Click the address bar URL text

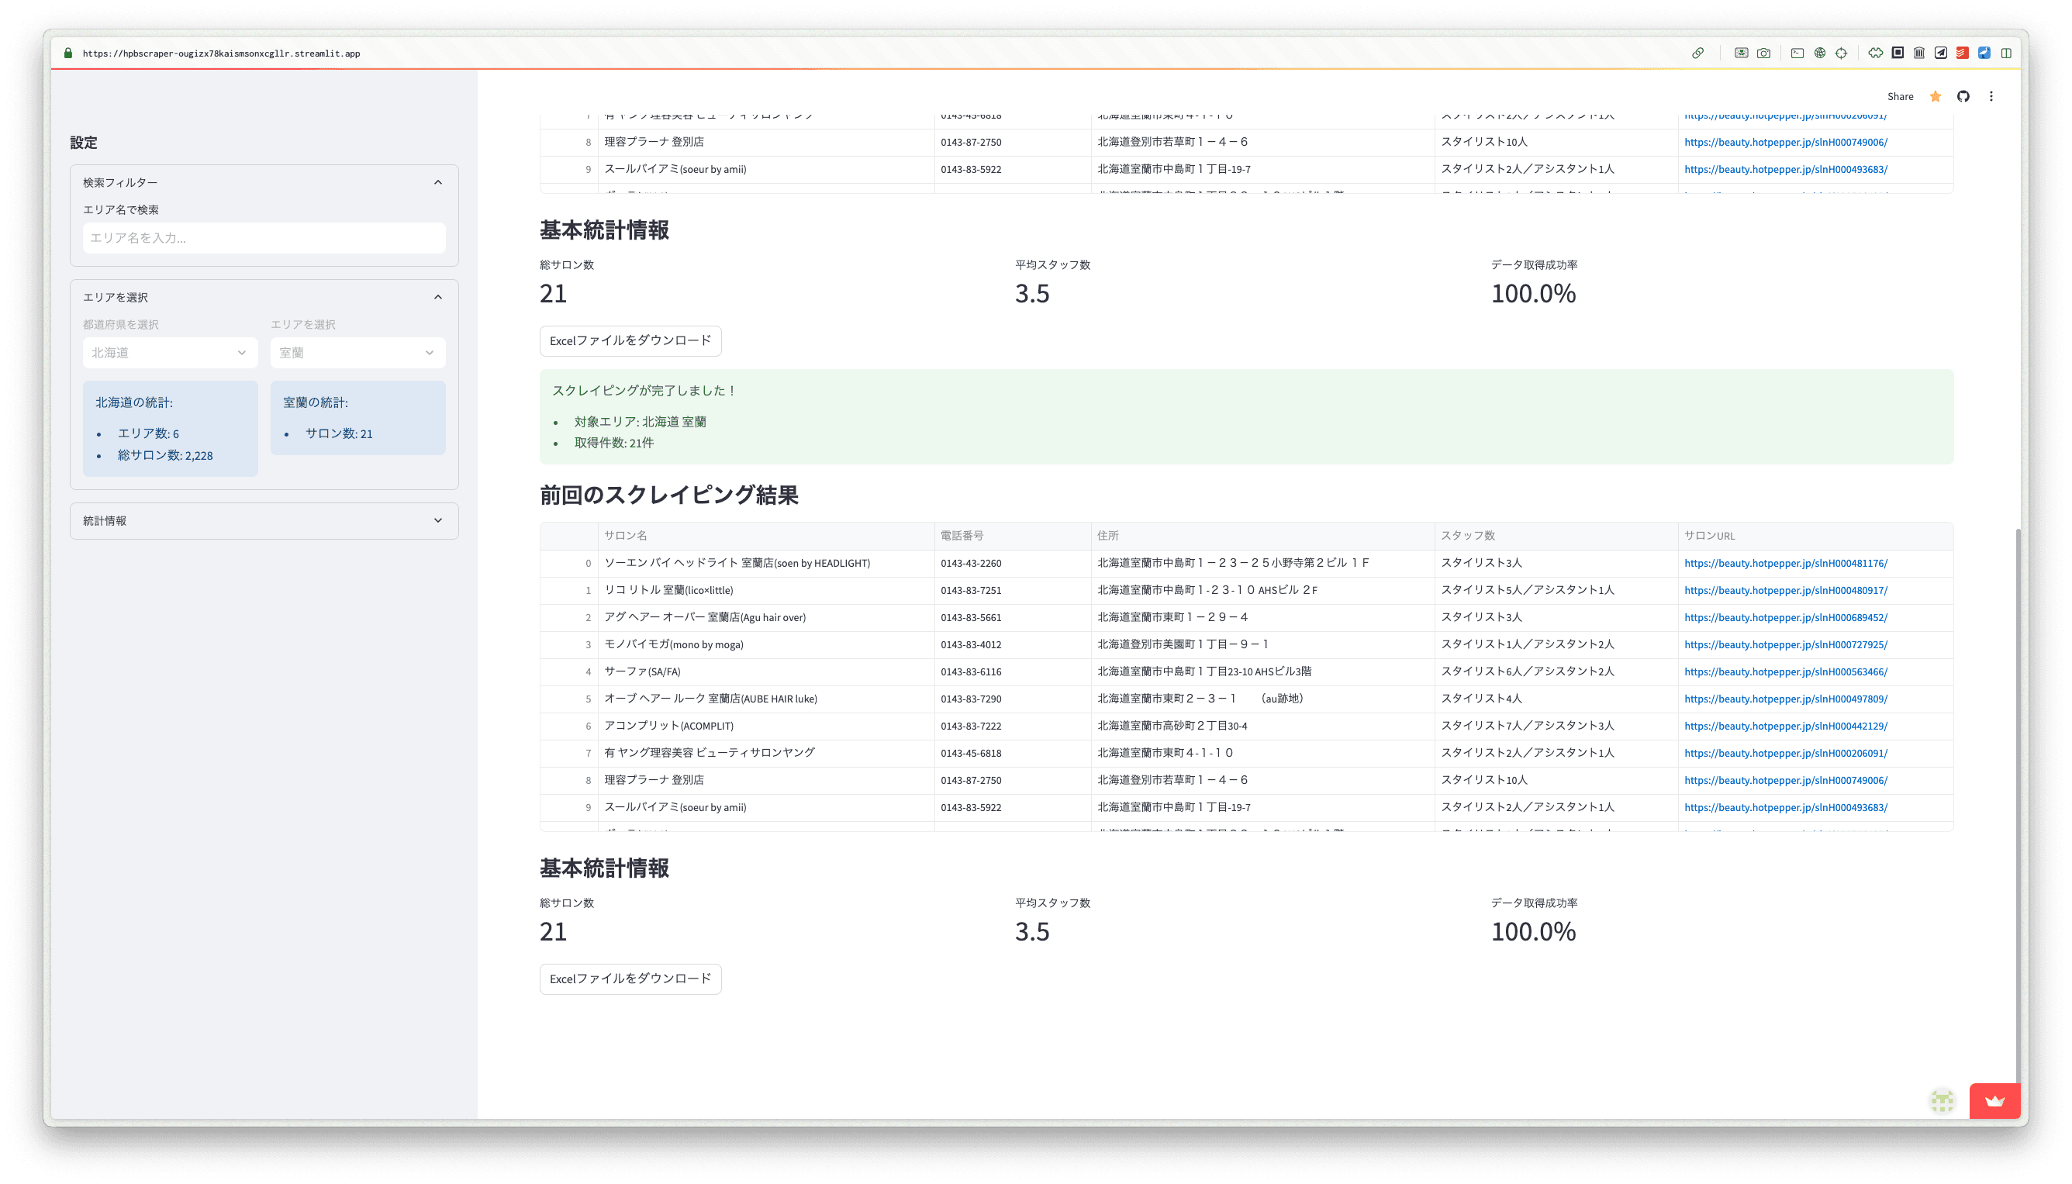tap(221, 54)
